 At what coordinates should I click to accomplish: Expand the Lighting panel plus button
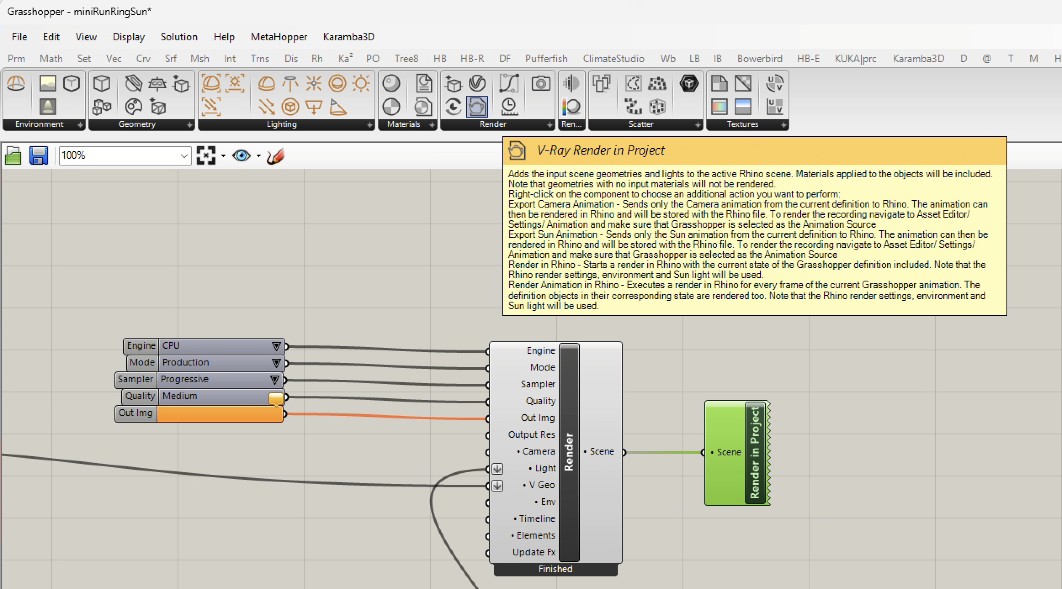pos(369,125)
